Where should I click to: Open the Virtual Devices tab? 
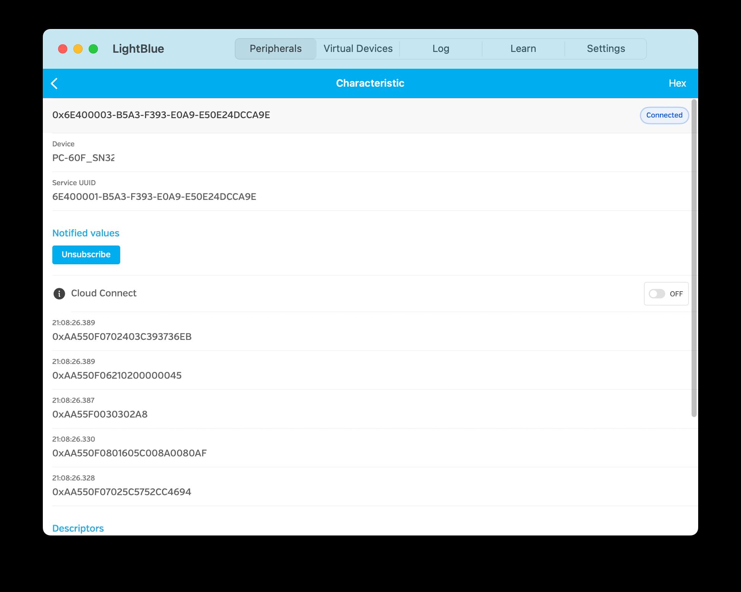pyautogui.click(x=358, y=49)
